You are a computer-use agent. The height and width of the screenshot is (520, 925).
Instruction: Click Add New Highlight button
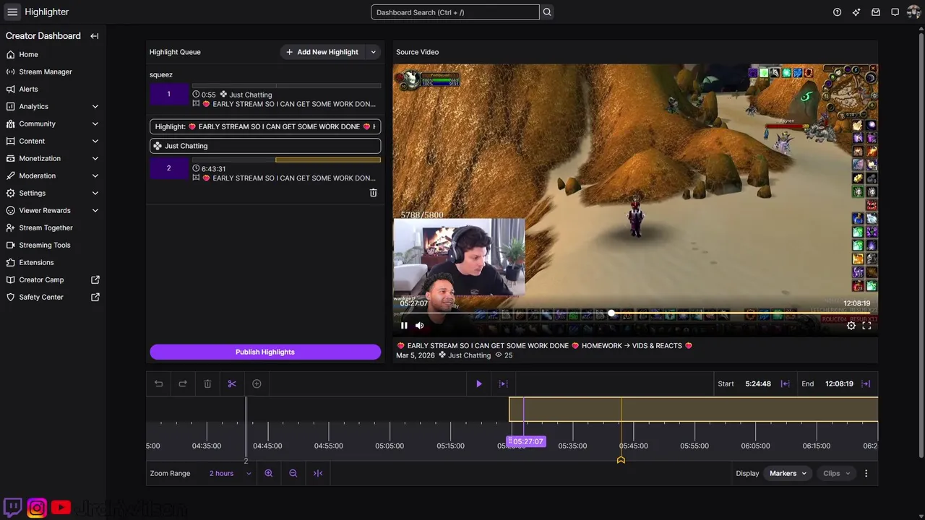322,52
